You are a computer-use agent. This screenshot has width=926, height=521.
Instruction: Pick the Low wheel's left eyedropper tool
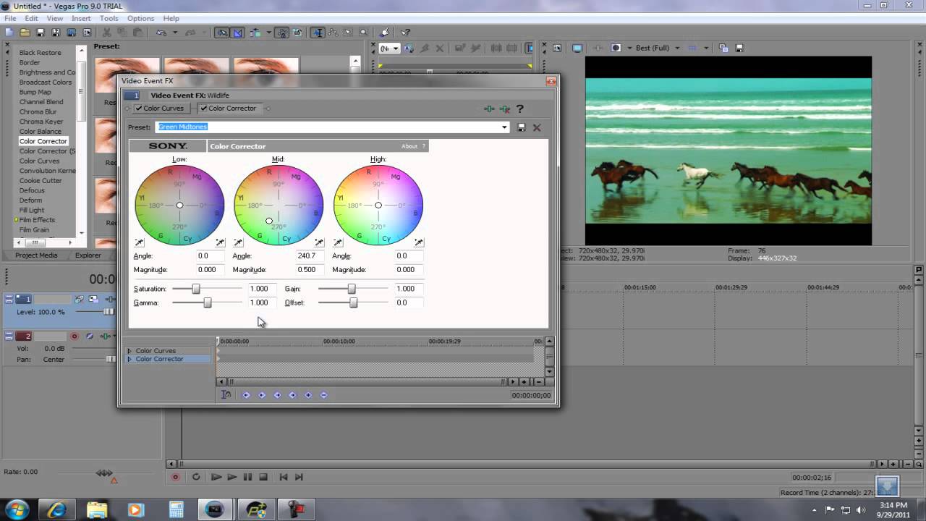139,242
